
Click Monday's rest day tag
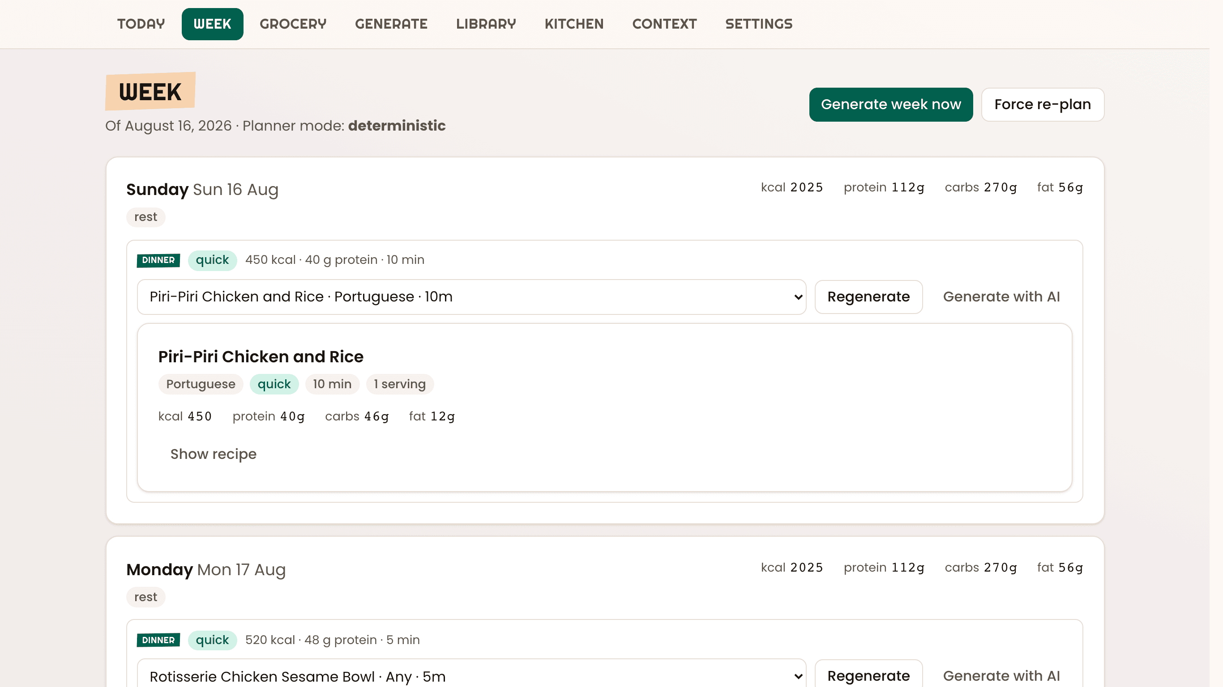(x=145, y=598)
